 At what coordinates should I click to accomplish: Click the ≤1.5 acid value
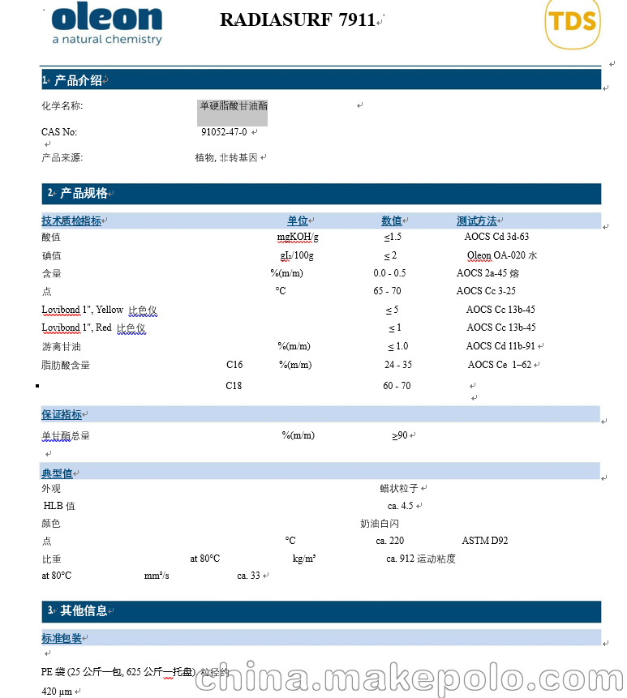[393, 237]
